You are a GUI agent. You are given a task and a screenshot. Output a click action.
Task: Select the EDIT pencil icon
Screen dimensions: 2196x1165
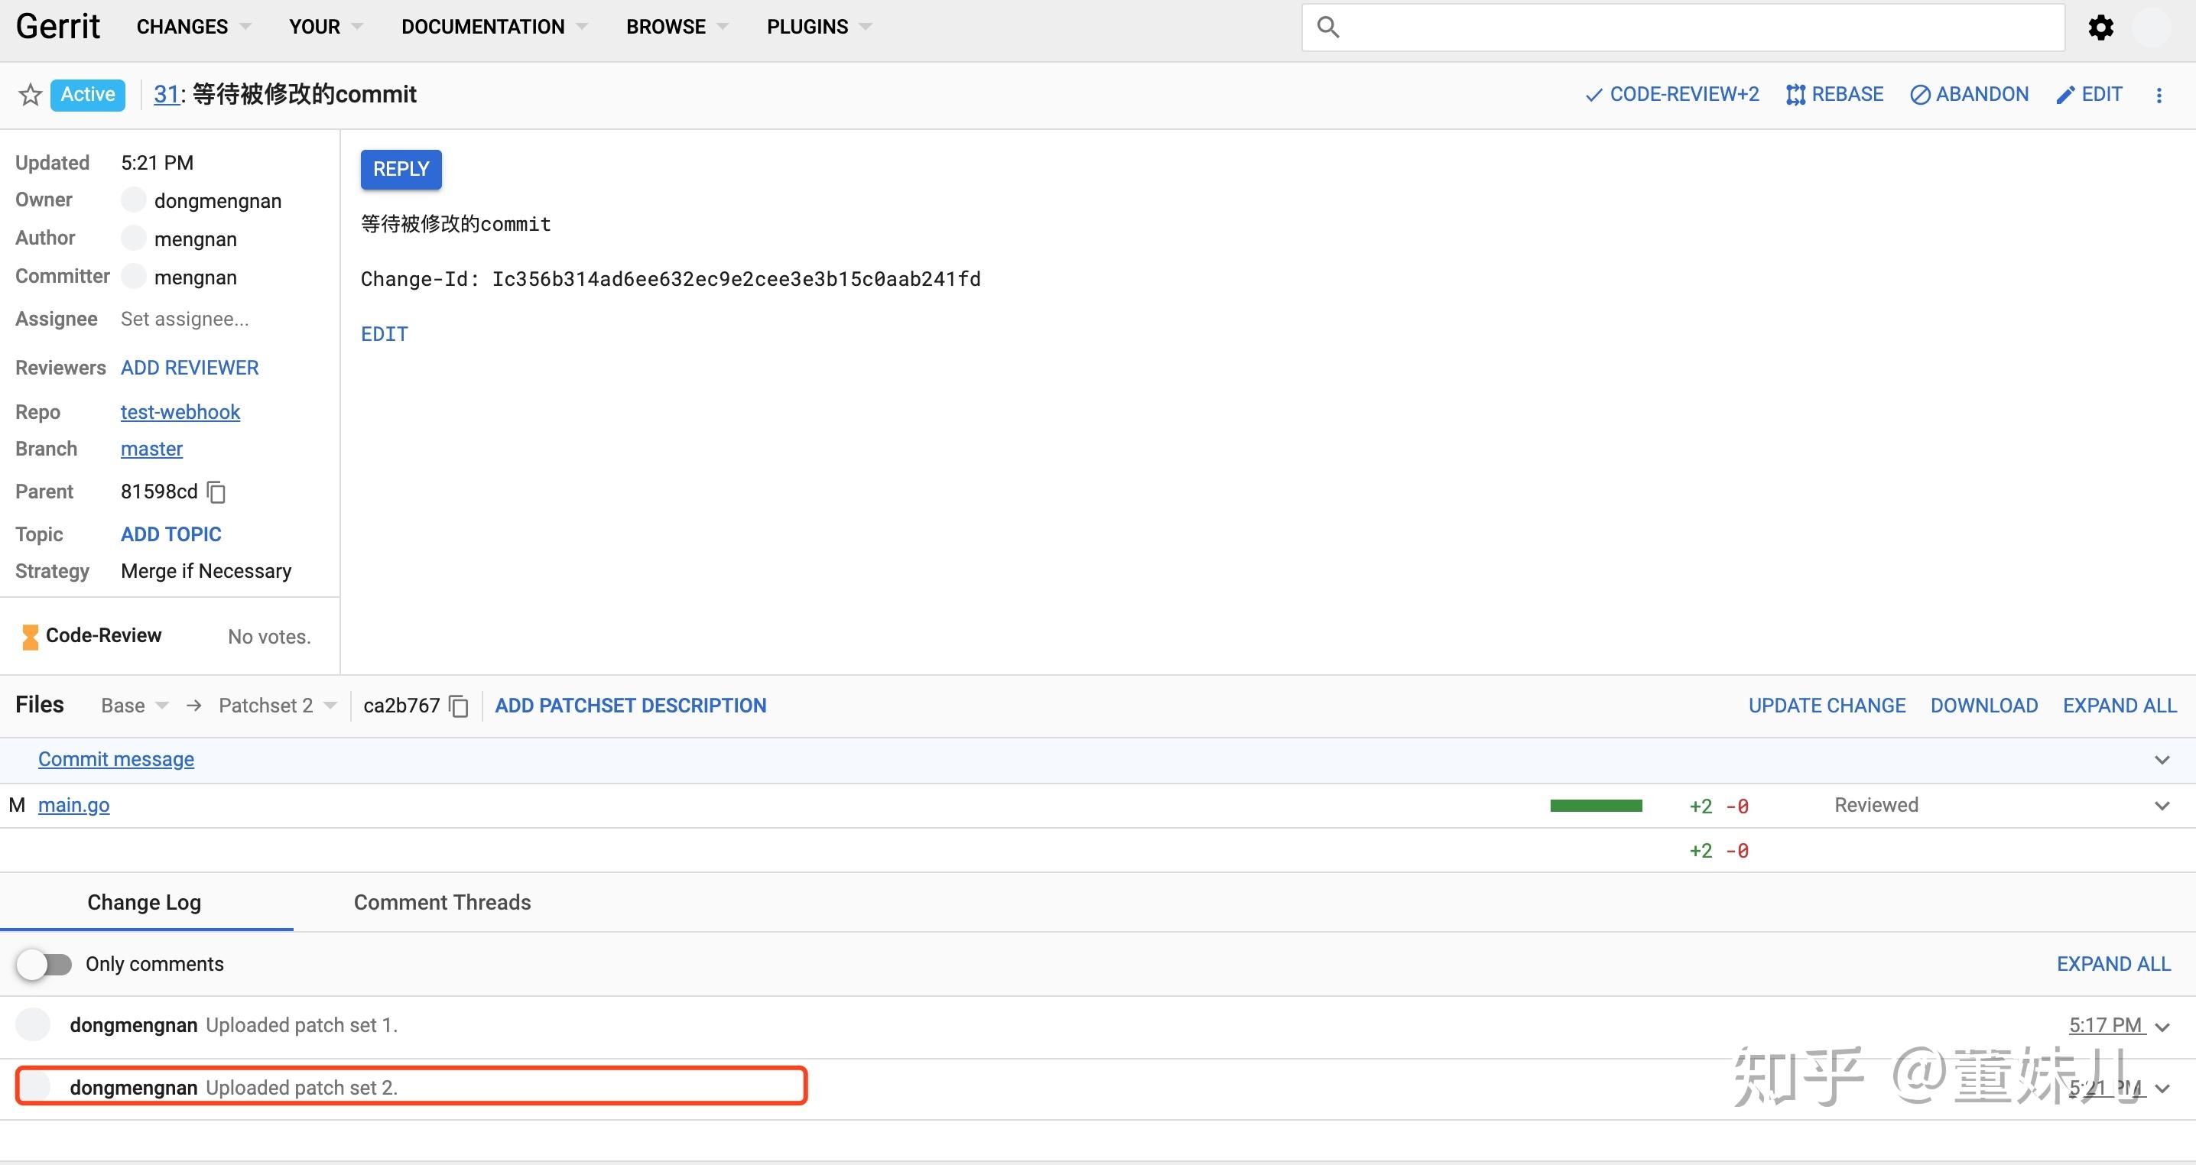pyautogui.click(x=2067, y=94)
